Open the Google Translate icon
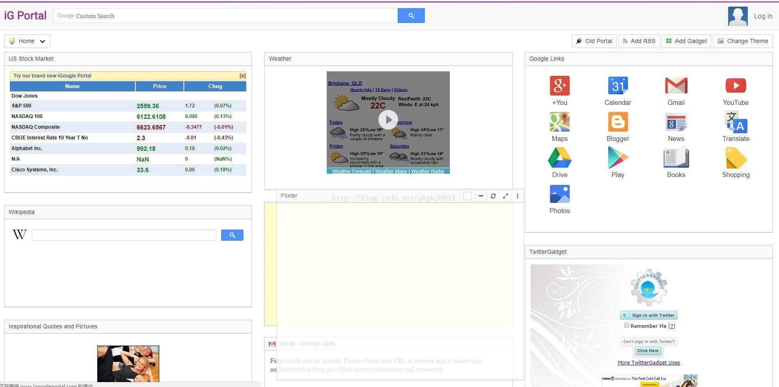 735,122
